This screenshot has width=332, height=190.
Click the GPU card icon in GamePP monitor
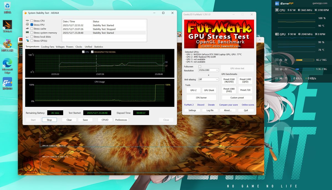click(x=277, y=34)
